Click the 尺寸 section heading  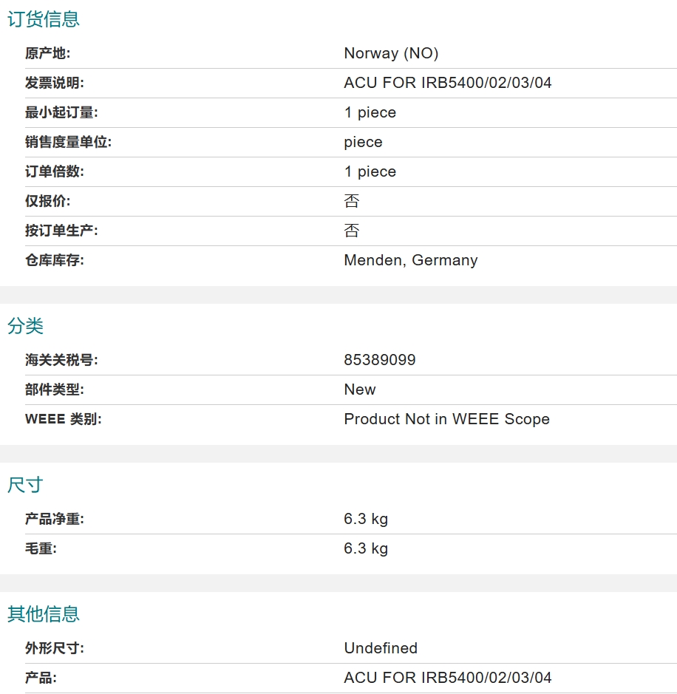click(x=25, y=485)
